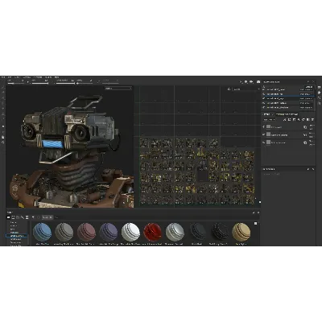322x322 pixels.
Task: Click the filter funnel icon in the Shelf toolbar
Action: point(33,217)
